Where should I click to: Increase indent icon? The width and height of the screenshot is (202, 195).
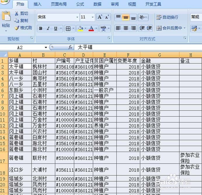[x=149, y=28]
